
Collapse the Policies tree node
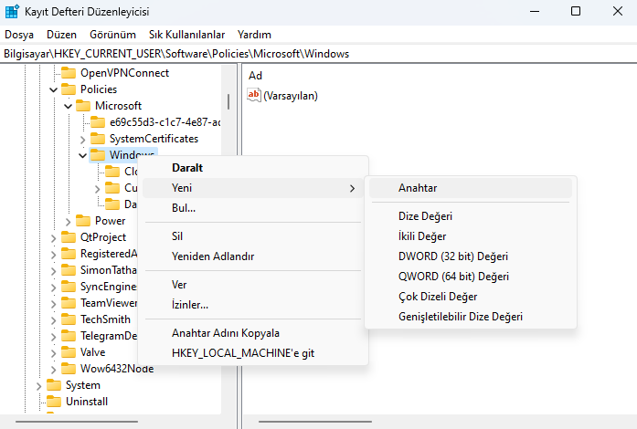(x=53, y=89)
